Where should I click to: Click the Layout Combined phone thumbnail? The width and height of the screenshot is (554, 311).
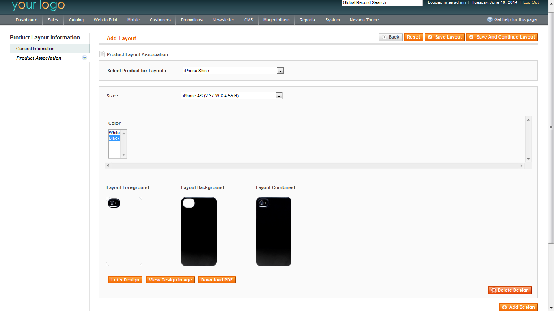coord(274,232)
